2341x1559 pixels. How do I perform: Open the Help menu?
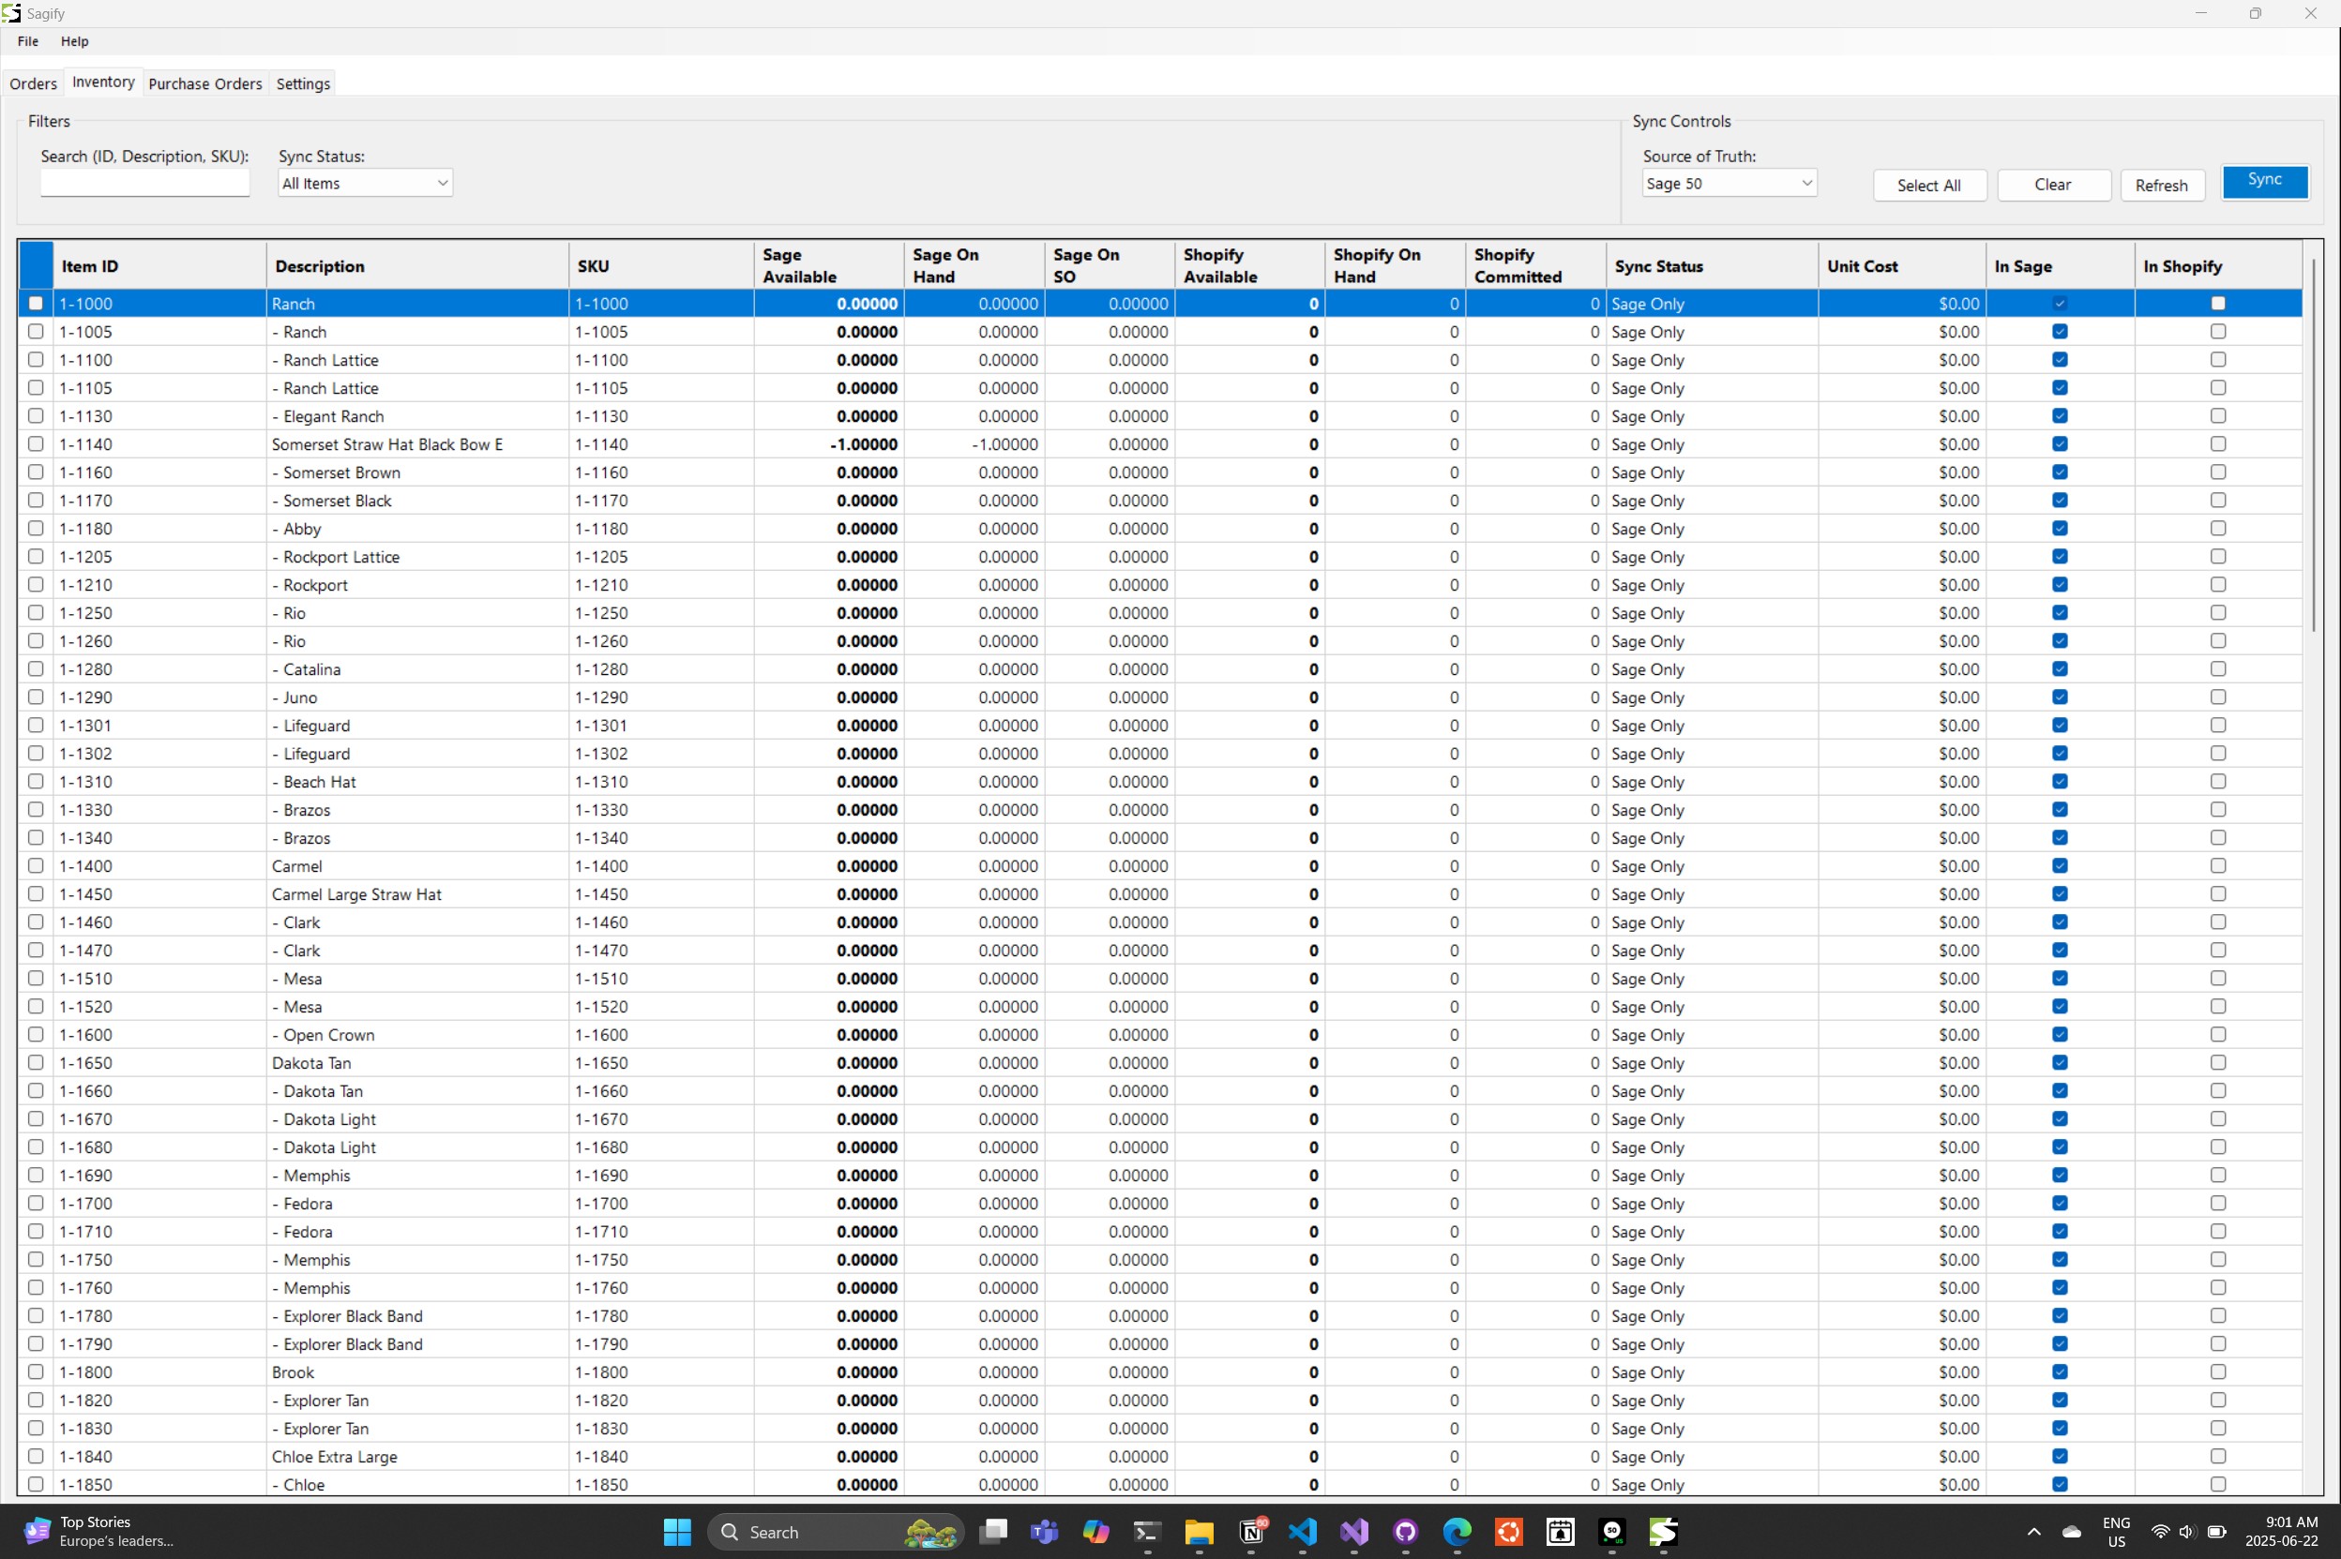pyautogui.click(x=75, y=40)
